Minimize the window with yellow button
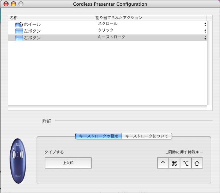The image size is (220, 193). click(x=13, y=4)
